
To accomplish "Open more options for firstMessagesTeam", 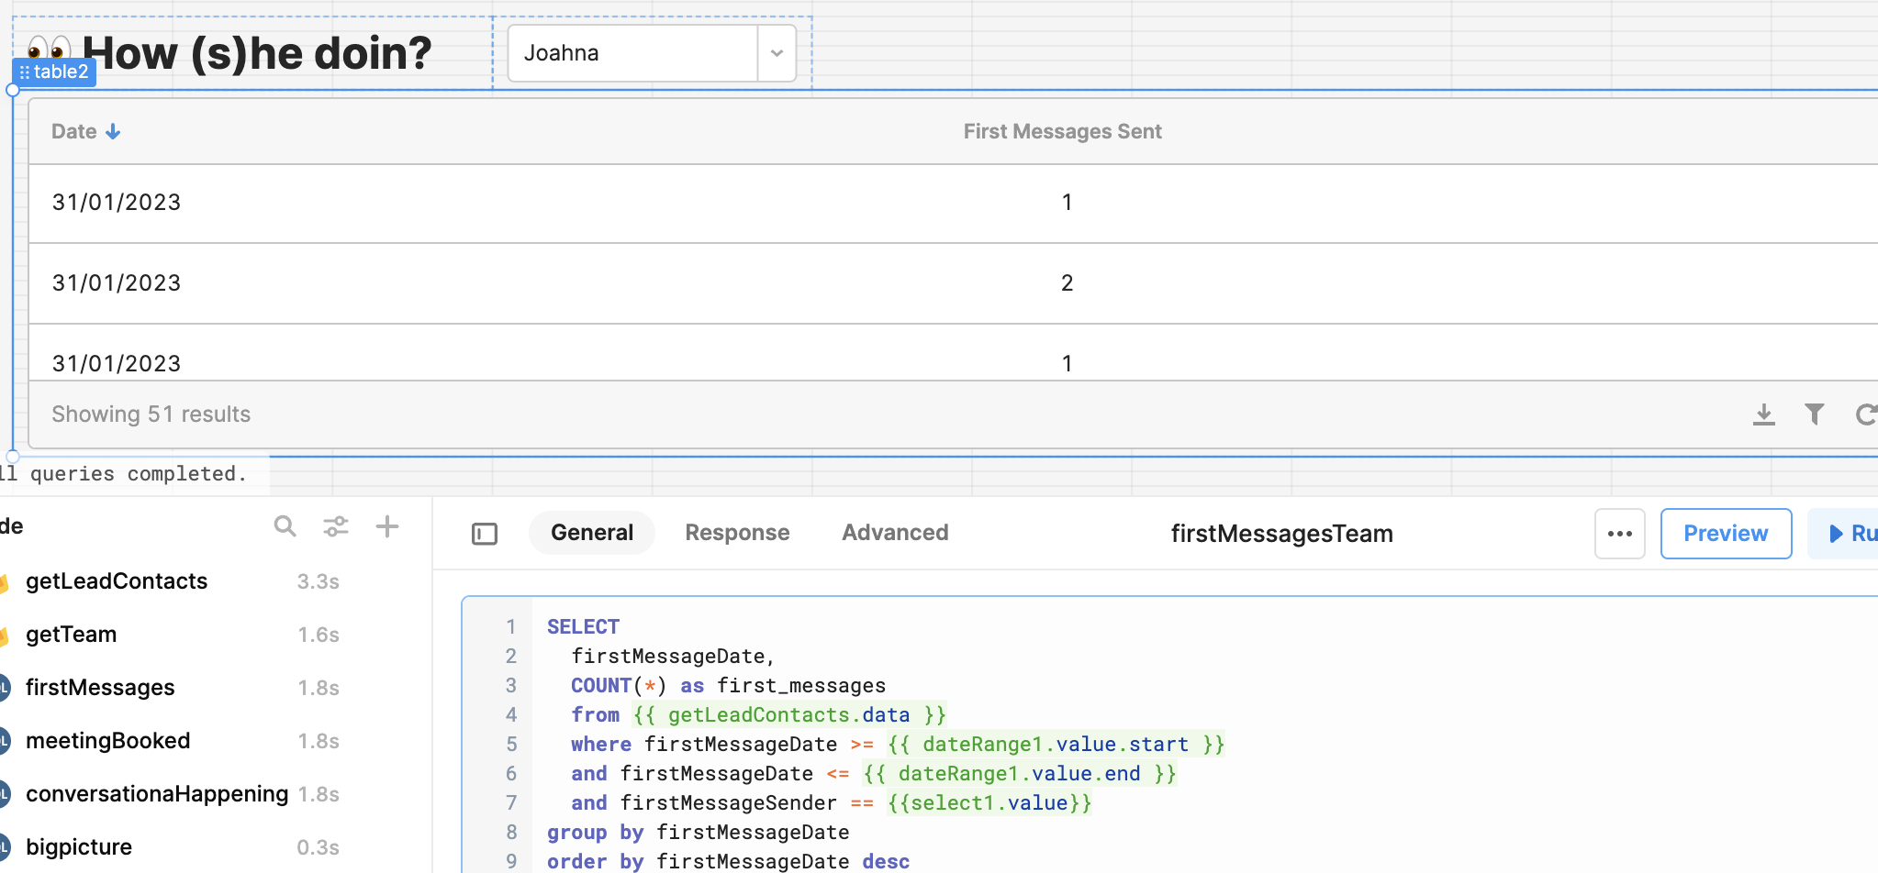I will coord(1619,533).
